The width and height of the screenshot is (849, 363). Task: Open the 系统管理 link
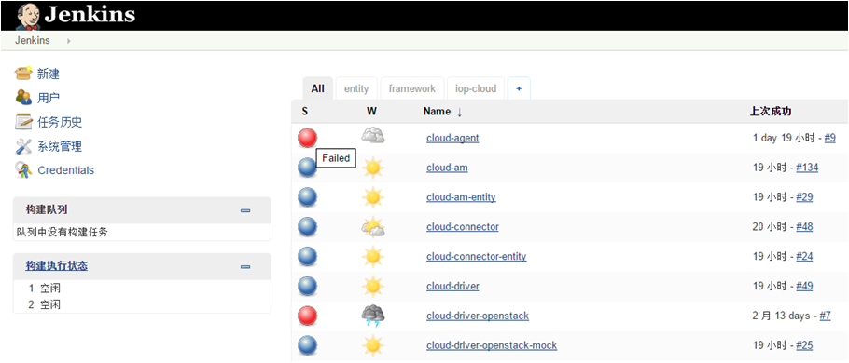(x=60, y=146)
